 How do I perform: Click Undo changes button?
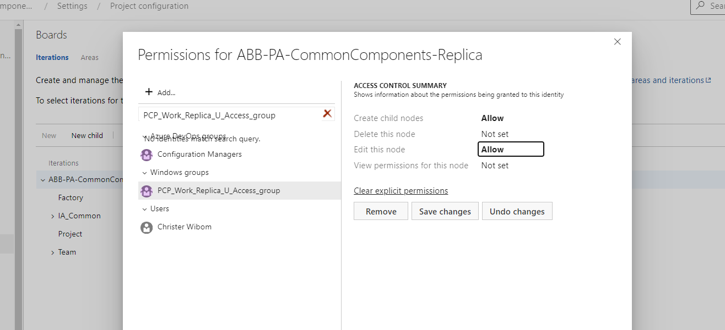coord(517,211)
